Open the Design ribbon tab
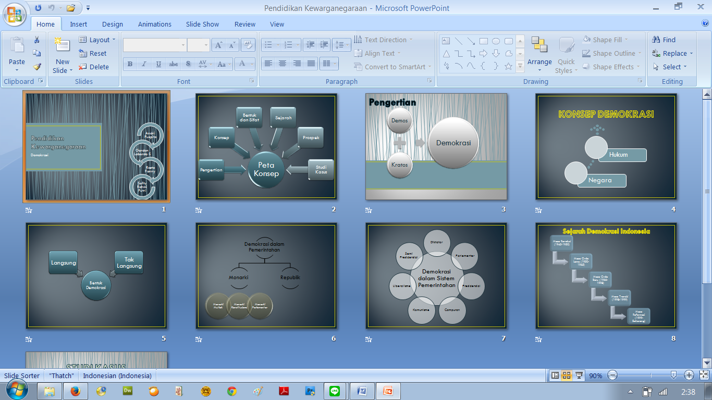This screenshot has width=712, height=400. click(x=113, y=24)
